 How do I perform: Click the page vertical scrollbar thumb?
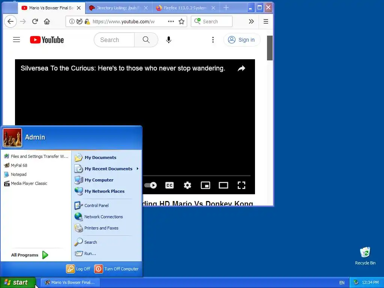[270, 48]
